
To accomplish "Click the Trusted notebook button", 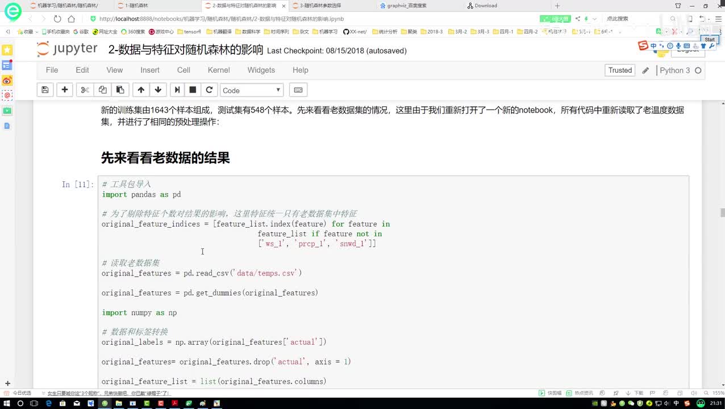I will [620, 70].
